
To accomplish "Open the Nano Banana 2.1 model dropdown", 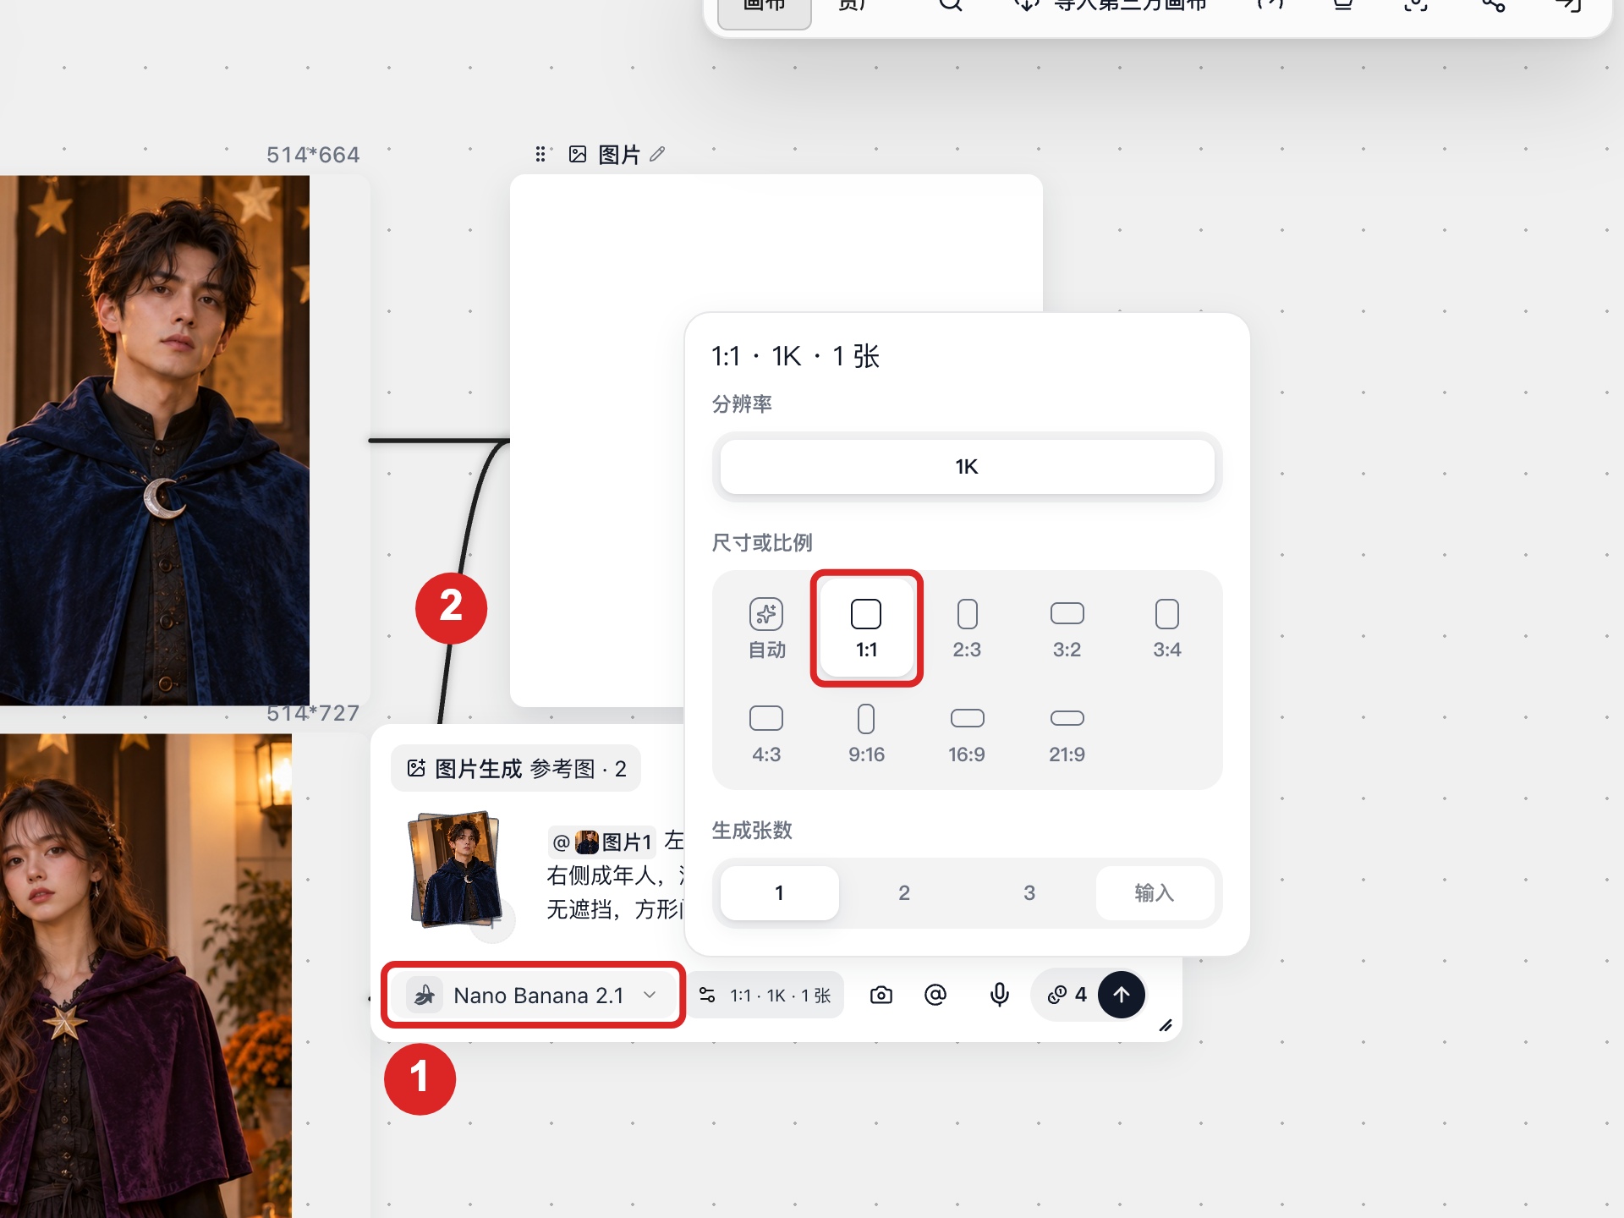I will [x=533, y=995].
